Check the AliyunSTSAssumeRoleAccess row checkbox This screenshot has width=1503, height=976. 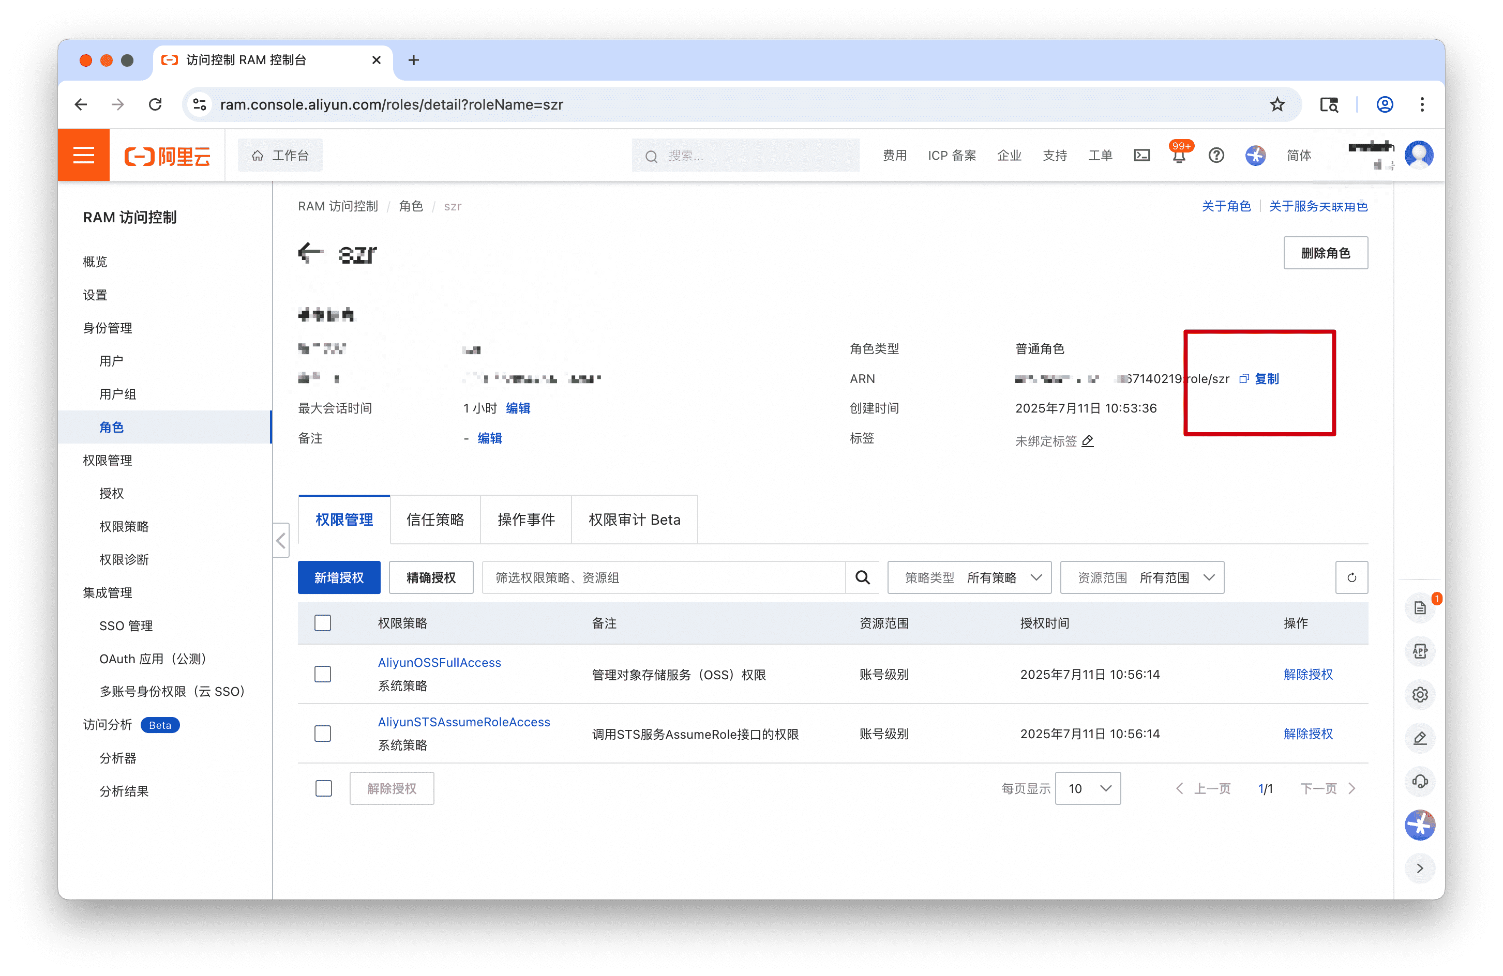(323, 734)
